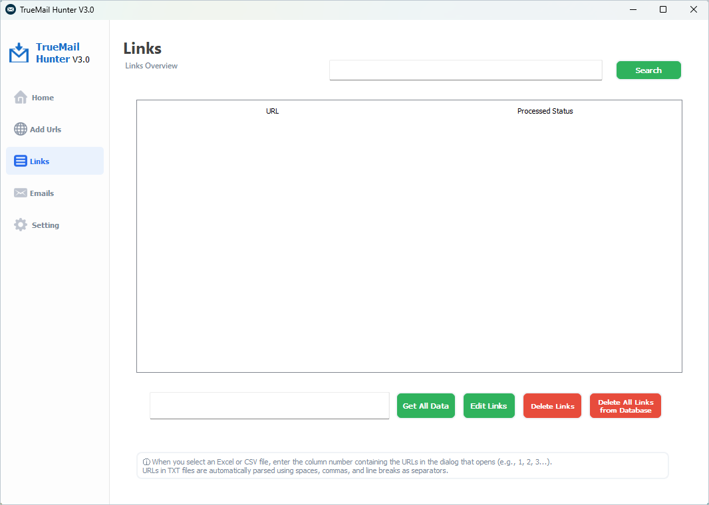Click the Setting gear icon
This screenshot has height=505, width=709.
click(21, 225)
